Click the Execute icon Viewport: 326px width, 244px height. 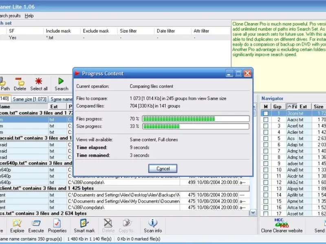point(36,223)
